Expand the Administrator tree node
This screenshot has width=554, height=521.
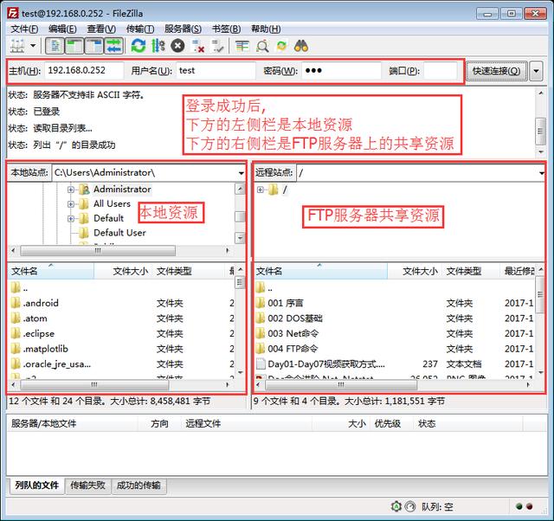click(x=71, y=190)
